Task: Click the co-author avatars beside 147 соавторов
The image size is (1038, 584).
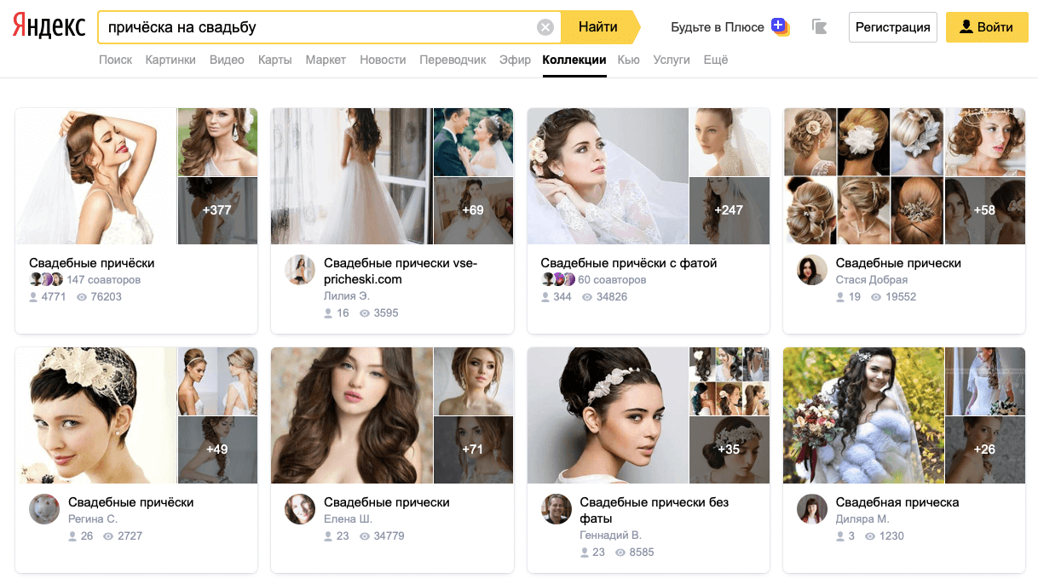Action: click(46, 279)
